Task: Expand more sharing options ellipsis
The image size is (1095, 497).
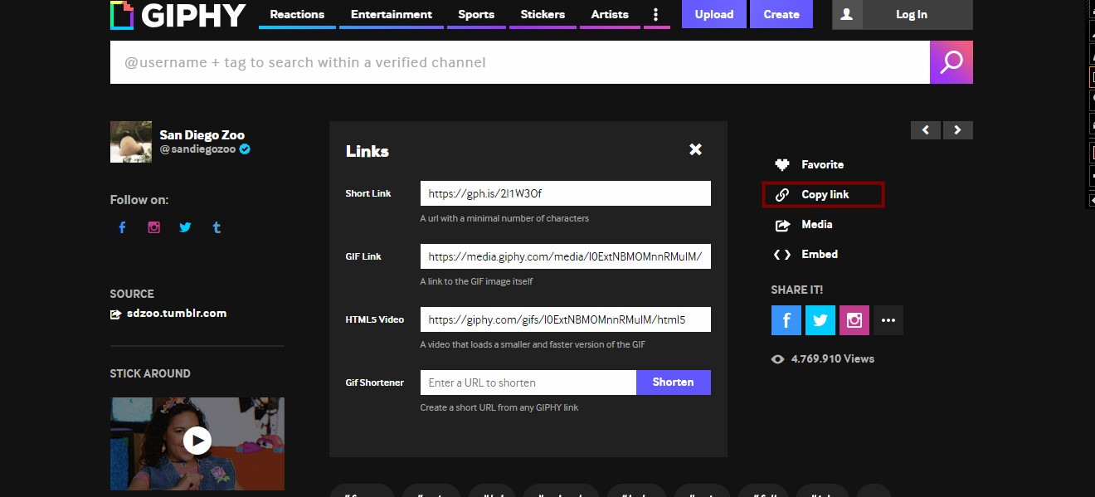Action: [x=888, y=320]
